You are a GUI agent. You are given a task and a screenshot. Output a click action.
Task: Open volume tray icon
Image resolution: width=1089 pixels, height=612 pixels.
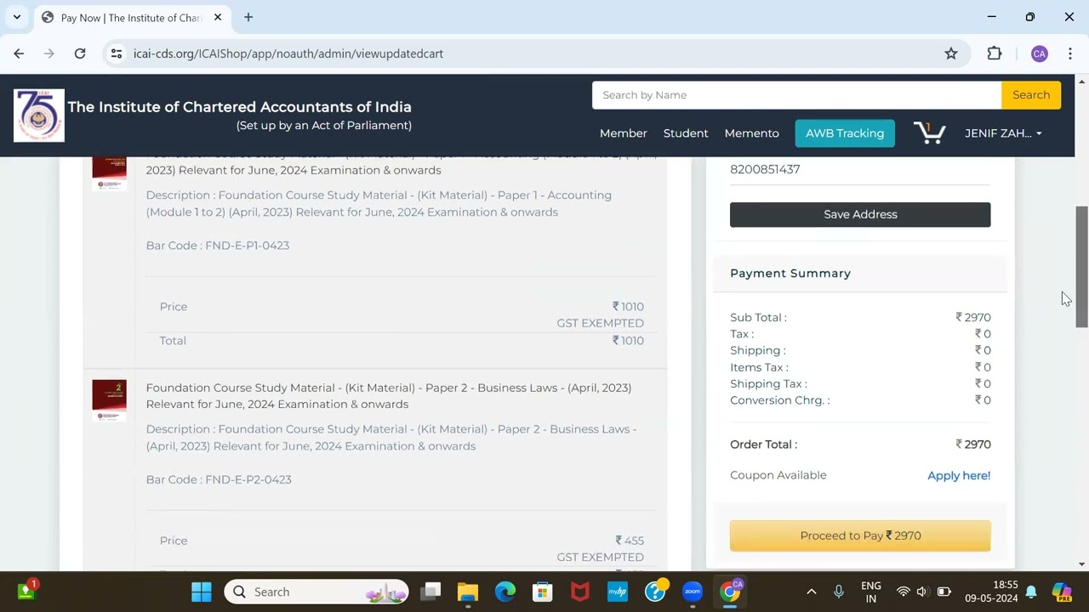922,592
